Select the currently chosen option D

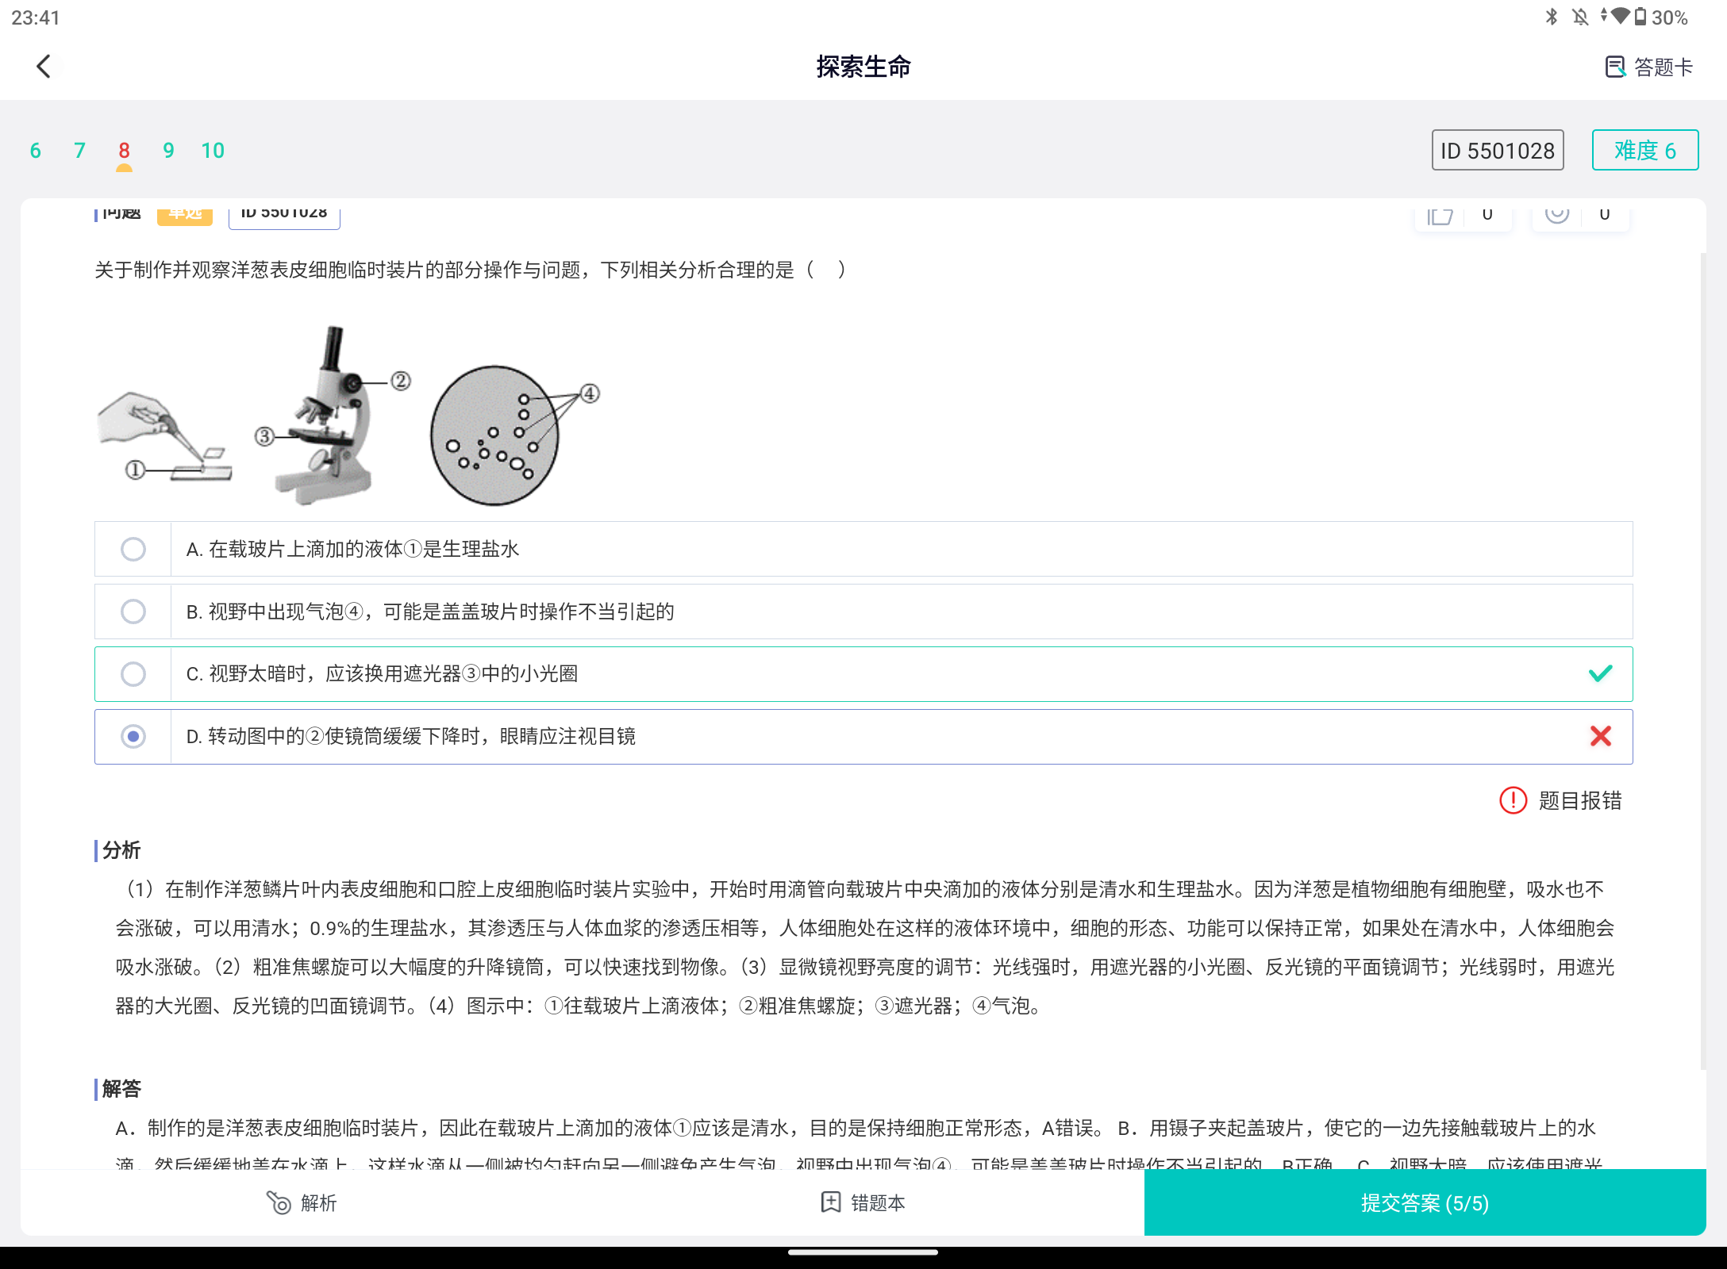(133, 736)
